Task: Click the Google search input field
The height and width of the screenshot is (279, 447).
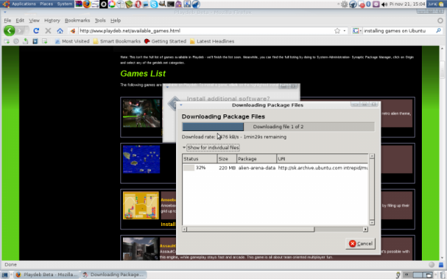Action: point(399,31)
